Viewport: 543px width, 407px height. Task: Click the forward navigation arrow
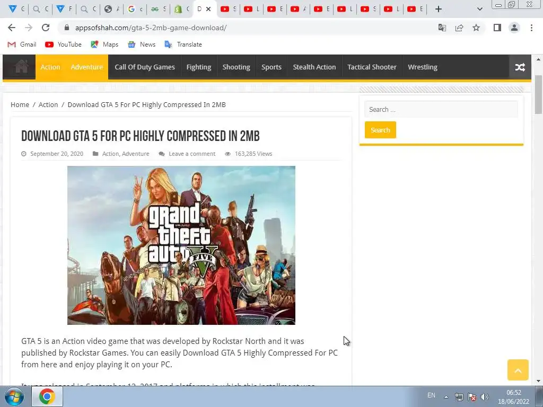[29, 28]
